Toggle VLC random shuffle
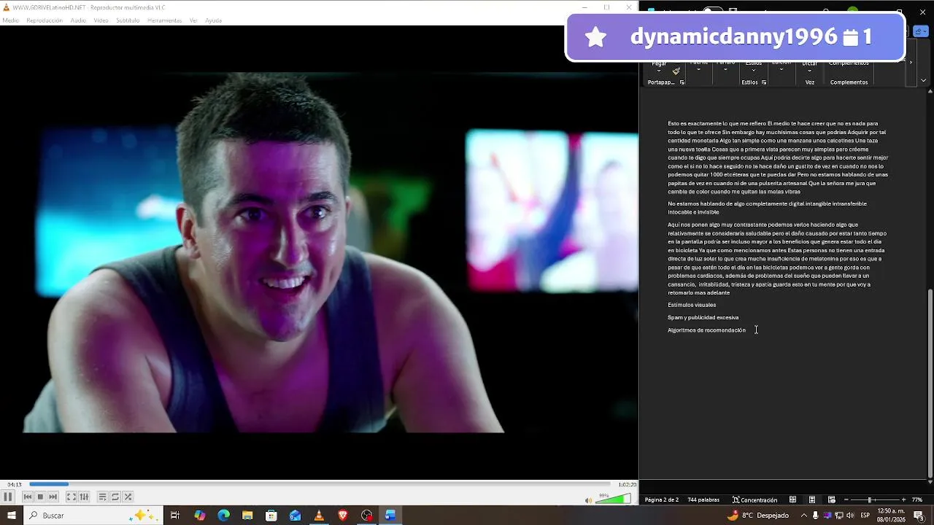 tap(128, 497)
